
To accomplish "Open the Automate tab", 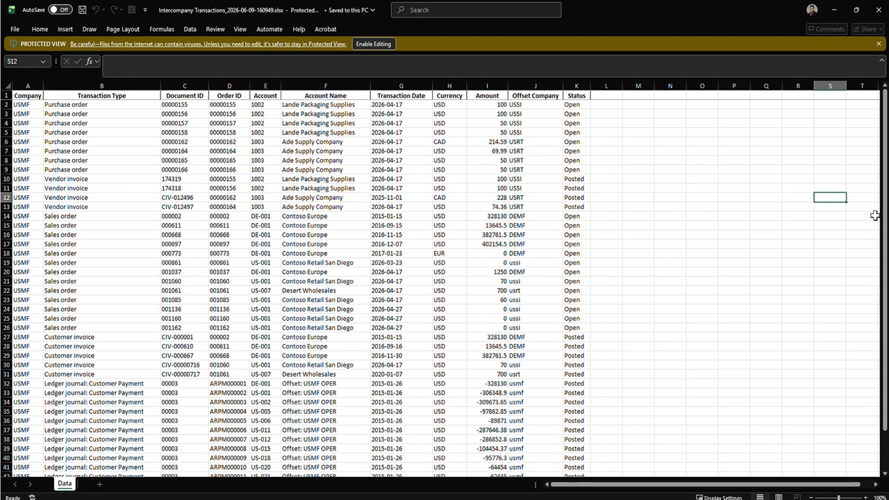I will click(x=269, y=29).
